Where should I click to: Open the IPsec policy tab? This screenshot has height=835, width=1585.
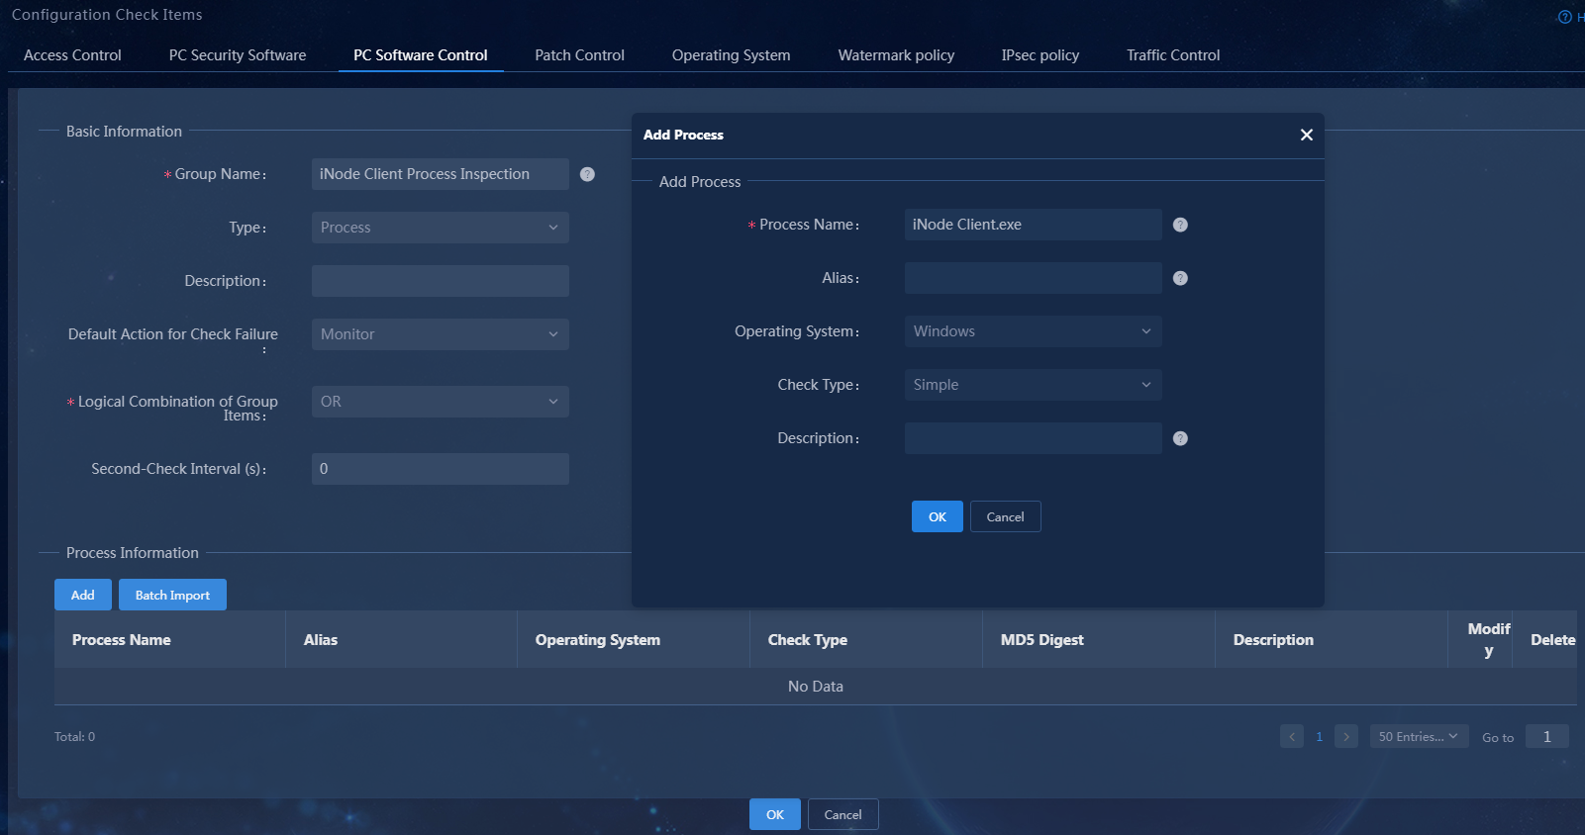tap(1040, 55)
